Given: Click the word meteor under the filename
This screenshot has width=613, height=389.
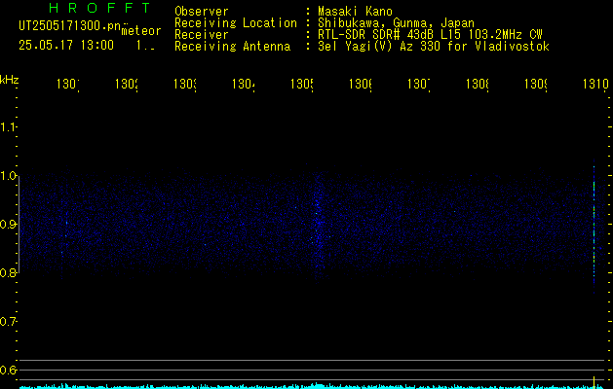Looking at the screenshot, I should click(141, 31).
